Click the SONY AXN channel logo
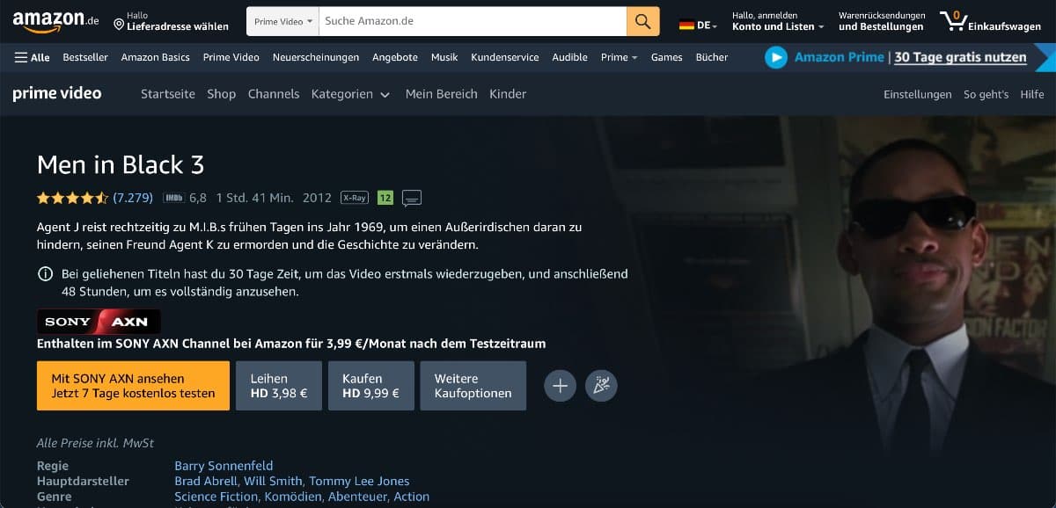This screenshot has width=1056, height=508. (x=99, y=322)
